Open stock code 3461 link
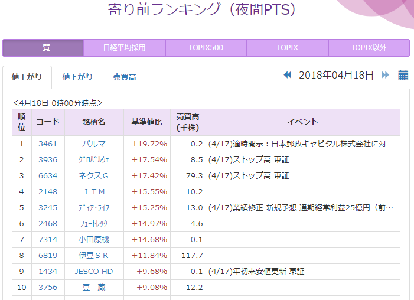Viewport: 414px width, 300px height. pyautogui.click(x=48, y=144)
